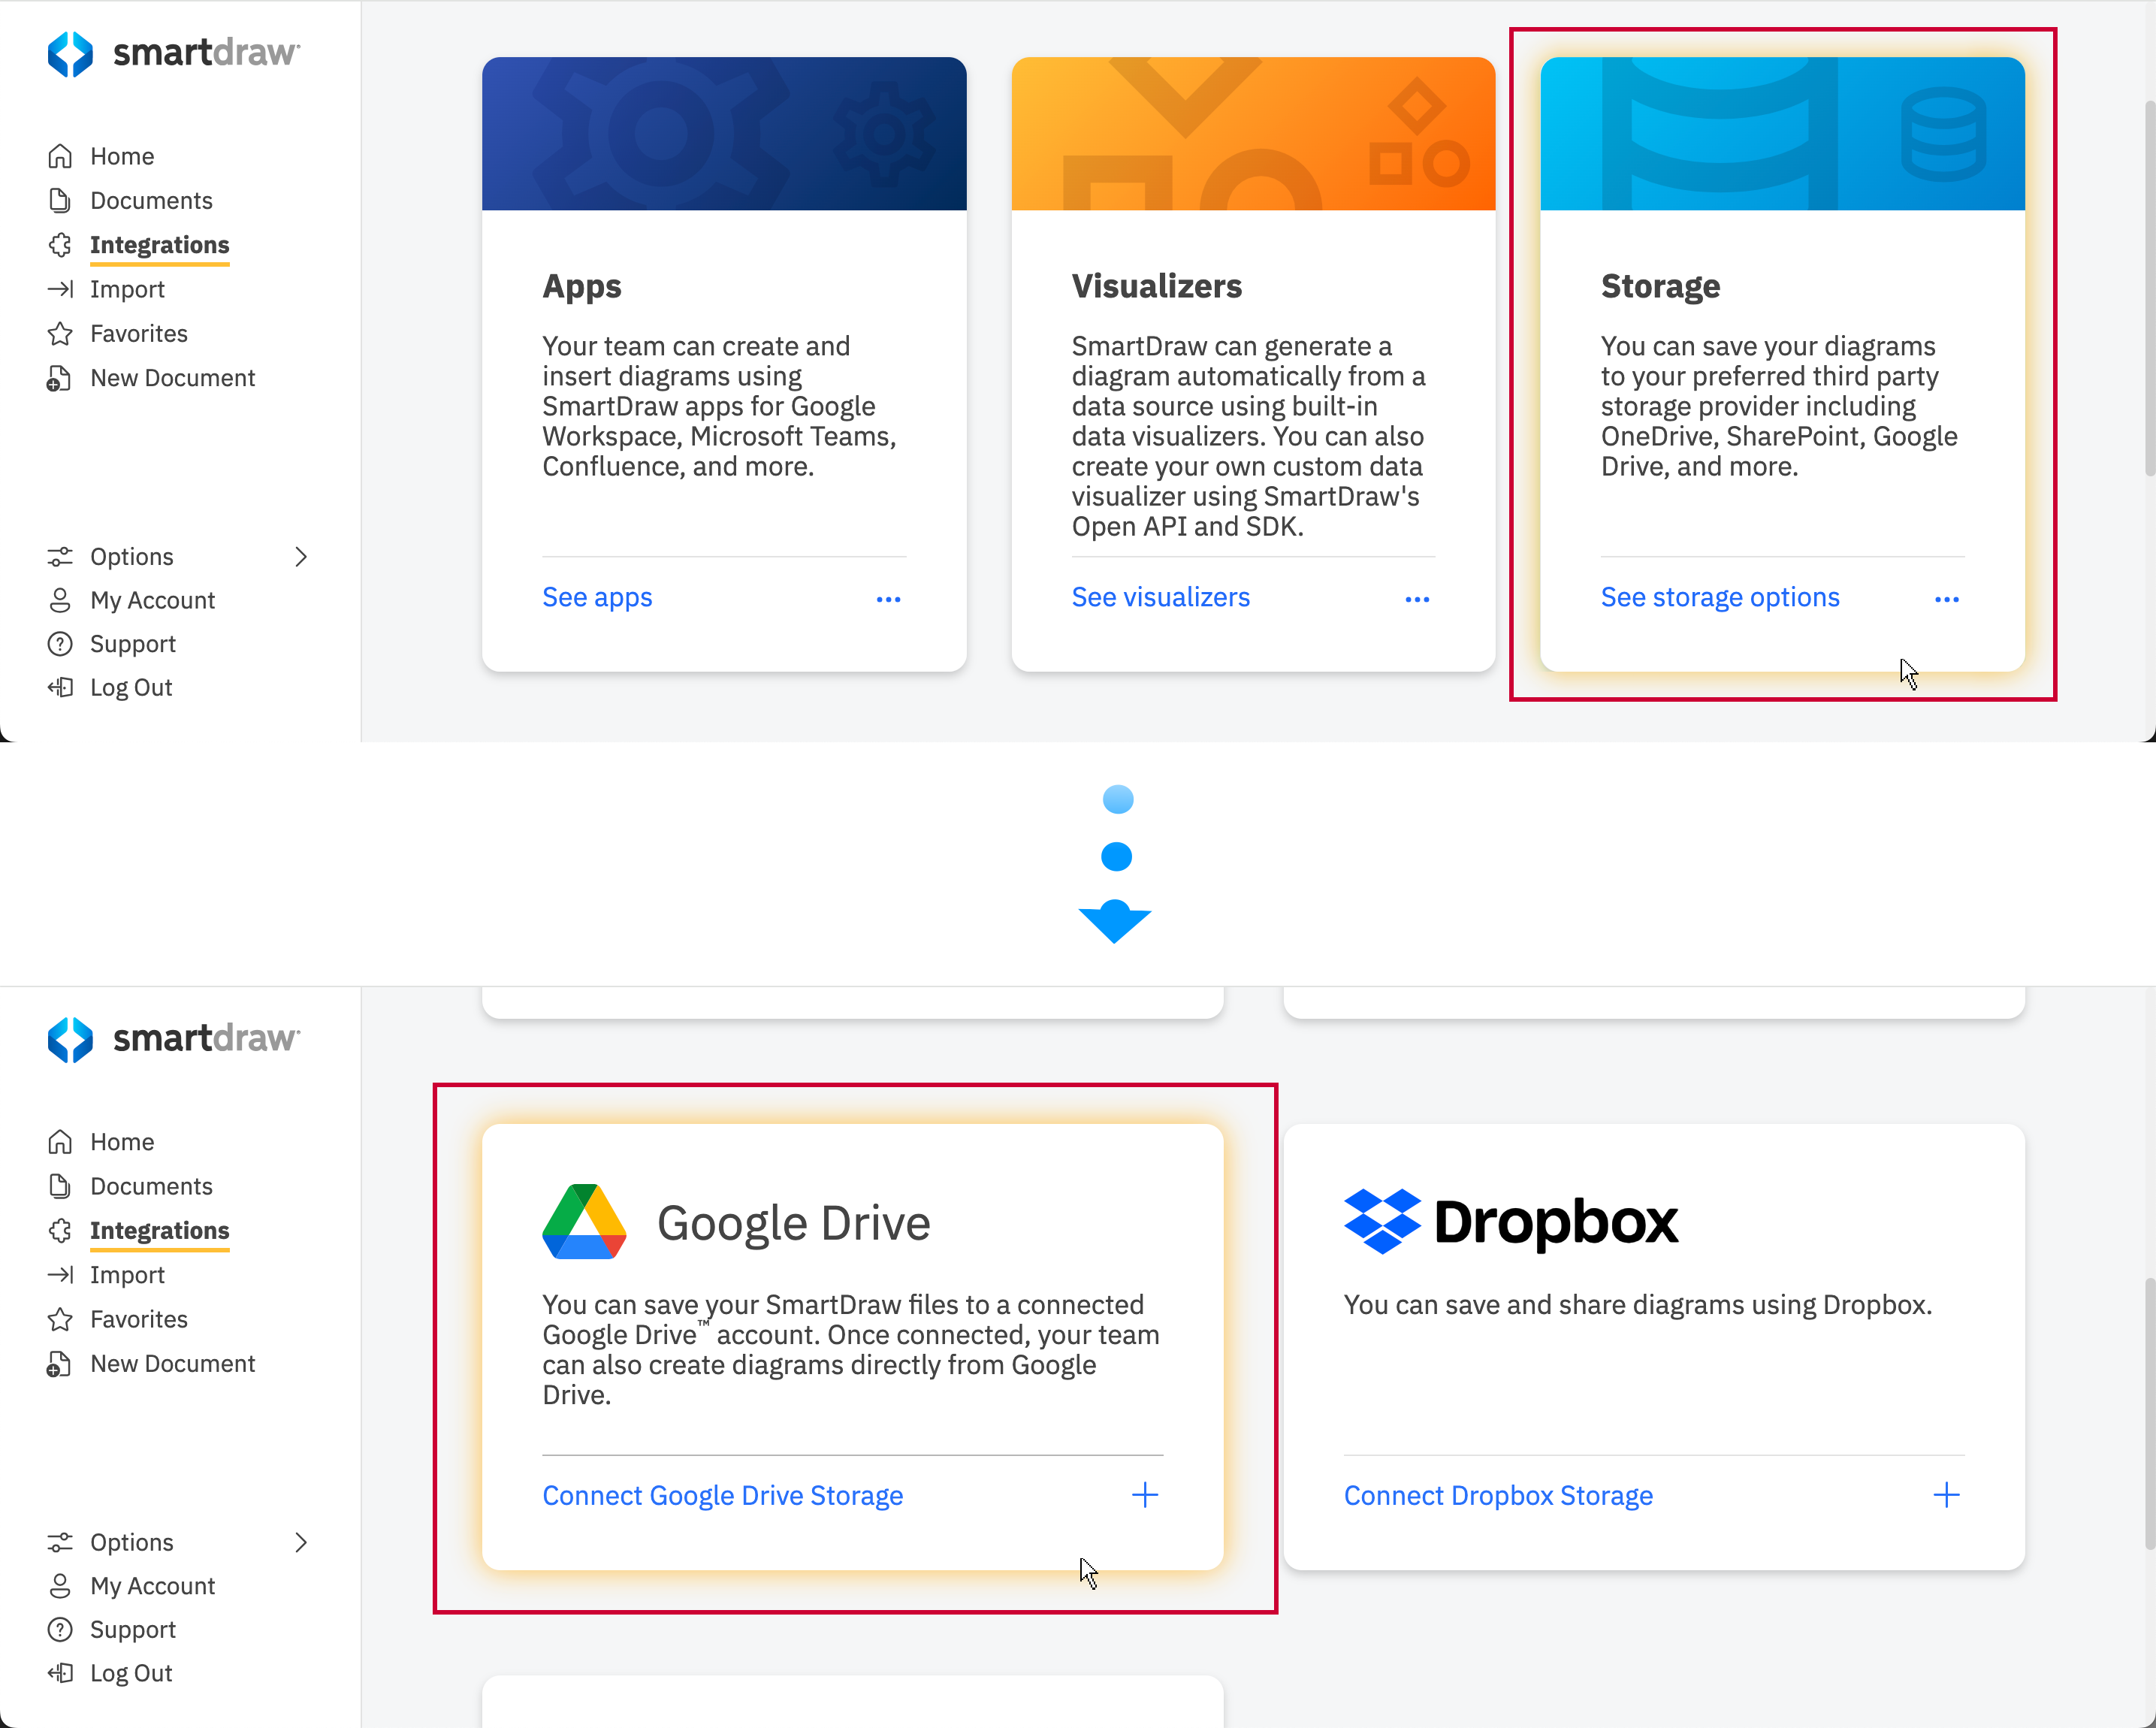Screen dimensions: 2156x1728
Task: Click Connect Google Drive Storage link
Action: 722,1495
